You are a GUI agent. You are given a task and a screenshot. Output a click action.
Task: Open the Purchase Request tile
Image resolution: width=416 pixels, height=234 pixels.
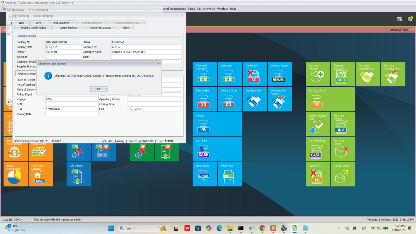coord(318,74)
